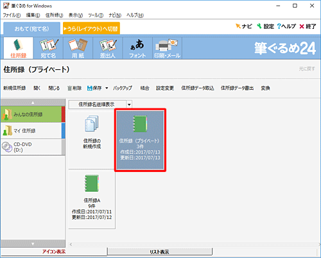Open the ?ヘルプ help icon

tap(286, 26)
